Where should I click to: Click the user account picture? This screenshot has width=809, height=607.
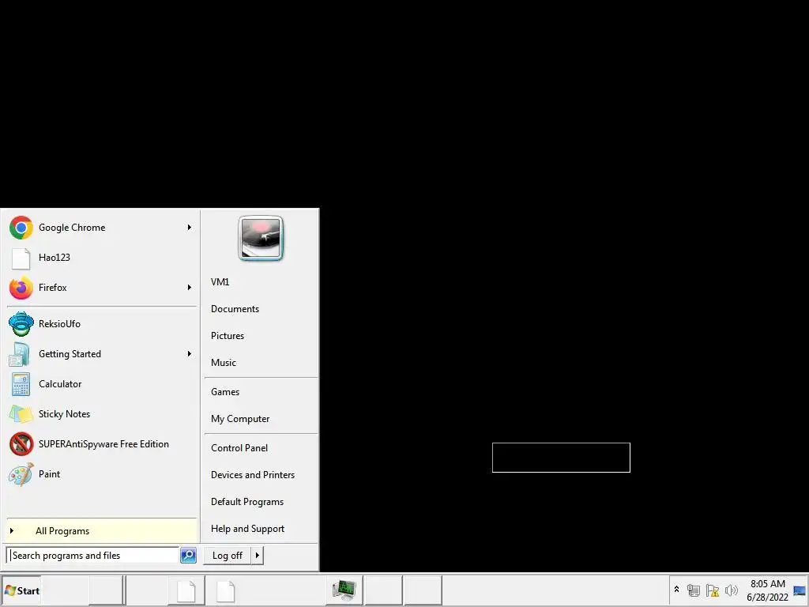261,238
